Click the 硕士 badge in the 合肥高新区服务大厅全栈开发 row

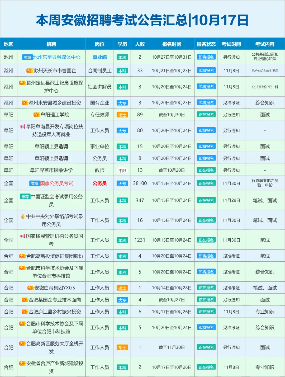click(x=122, y=348)
